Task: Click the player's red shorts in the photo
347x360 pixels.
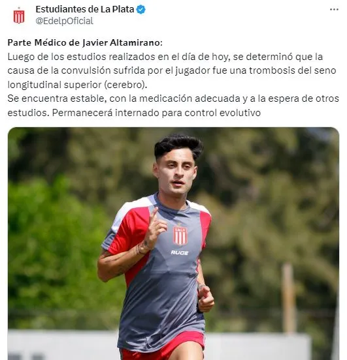Action: (x=162, y=347)
